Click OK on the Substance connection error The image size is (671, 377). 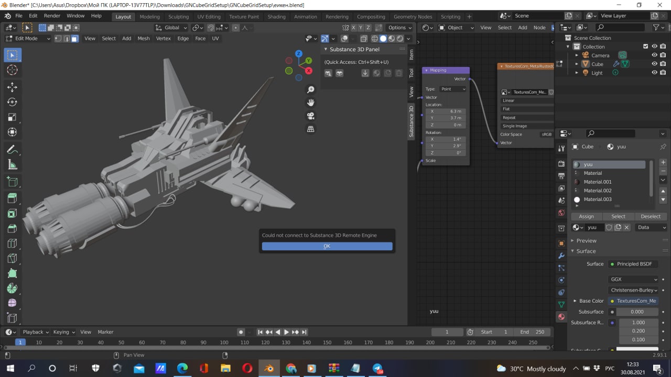click(x=327, y=246)
